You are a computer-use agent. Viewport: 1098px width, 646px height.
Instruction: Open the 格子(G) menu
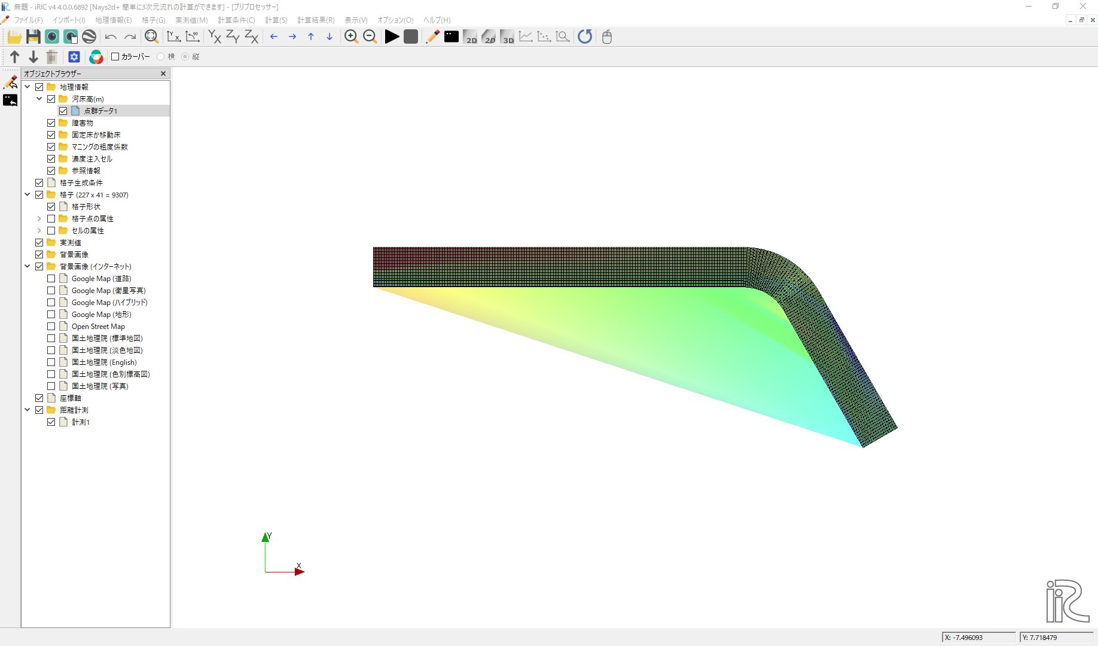pyautogui.click(x=153, y=20)
